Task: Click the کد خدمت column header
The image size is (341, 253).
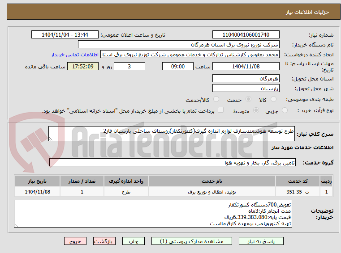Action: [298, 181]
